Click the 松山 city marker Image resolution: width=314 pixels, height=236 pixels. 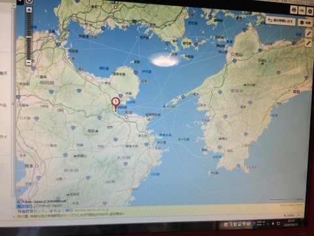pyautogui.click(x=233, y=54)
